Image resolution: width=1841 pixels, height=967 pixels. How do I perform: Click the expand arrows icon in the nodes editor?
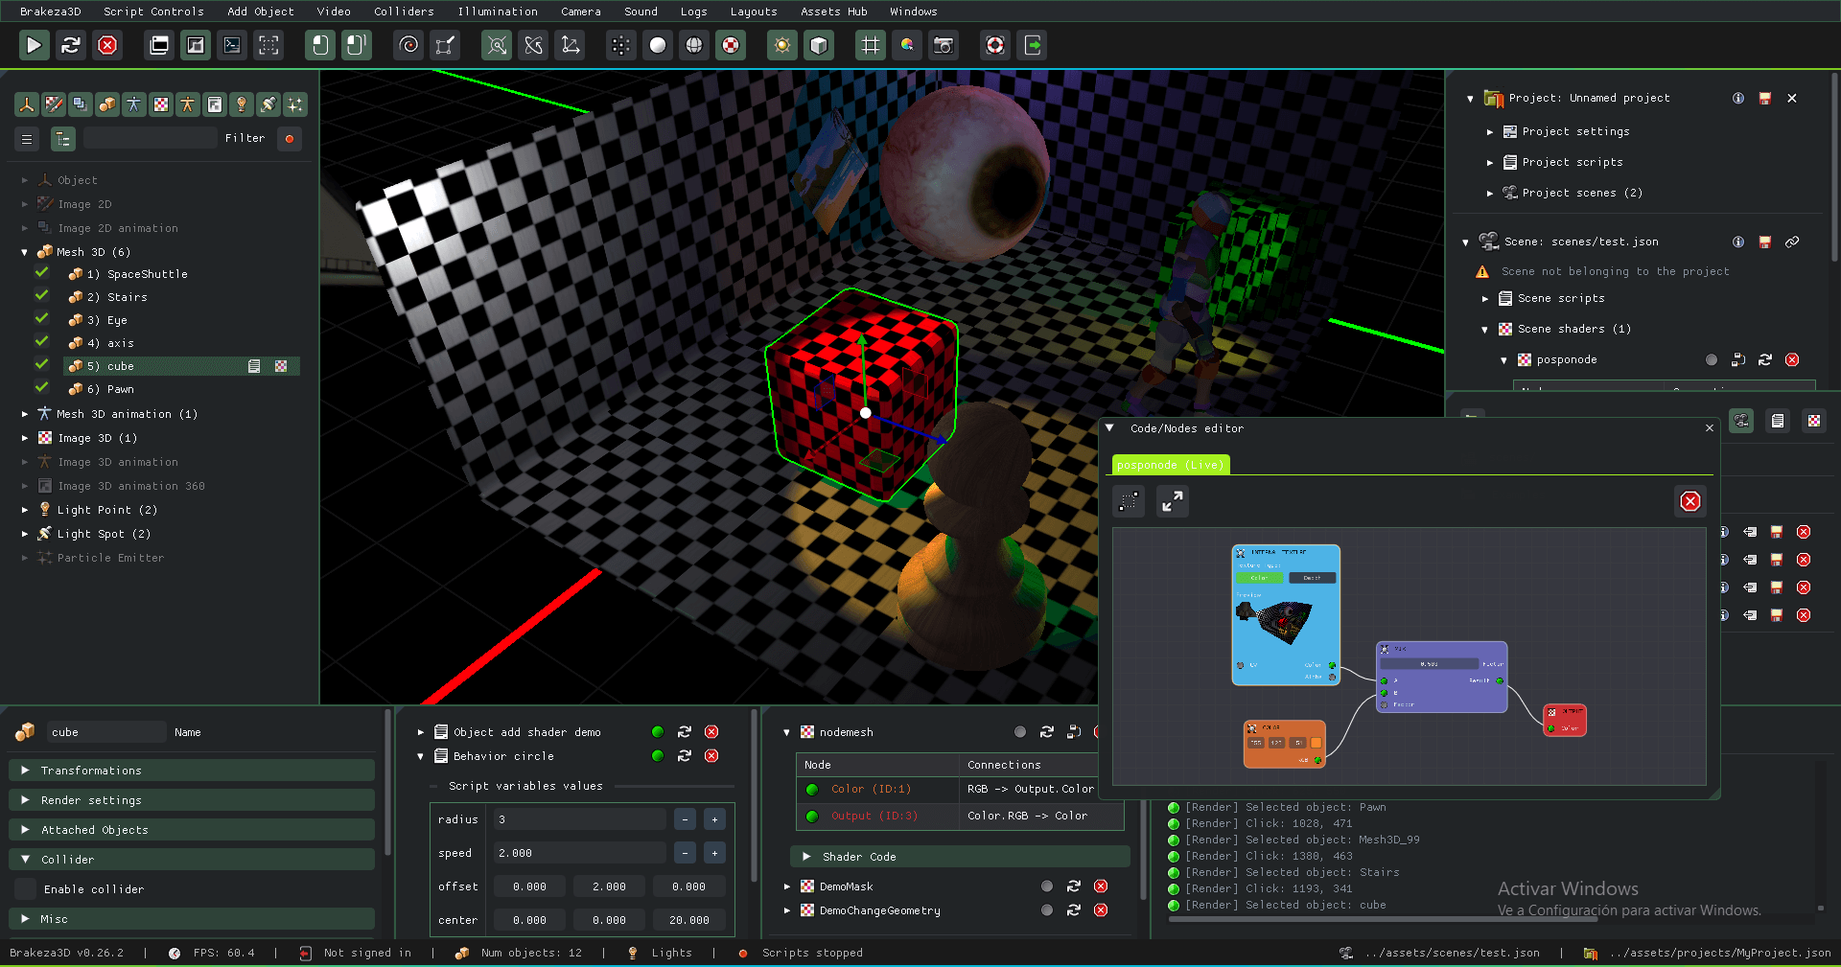click(1172, 501)
